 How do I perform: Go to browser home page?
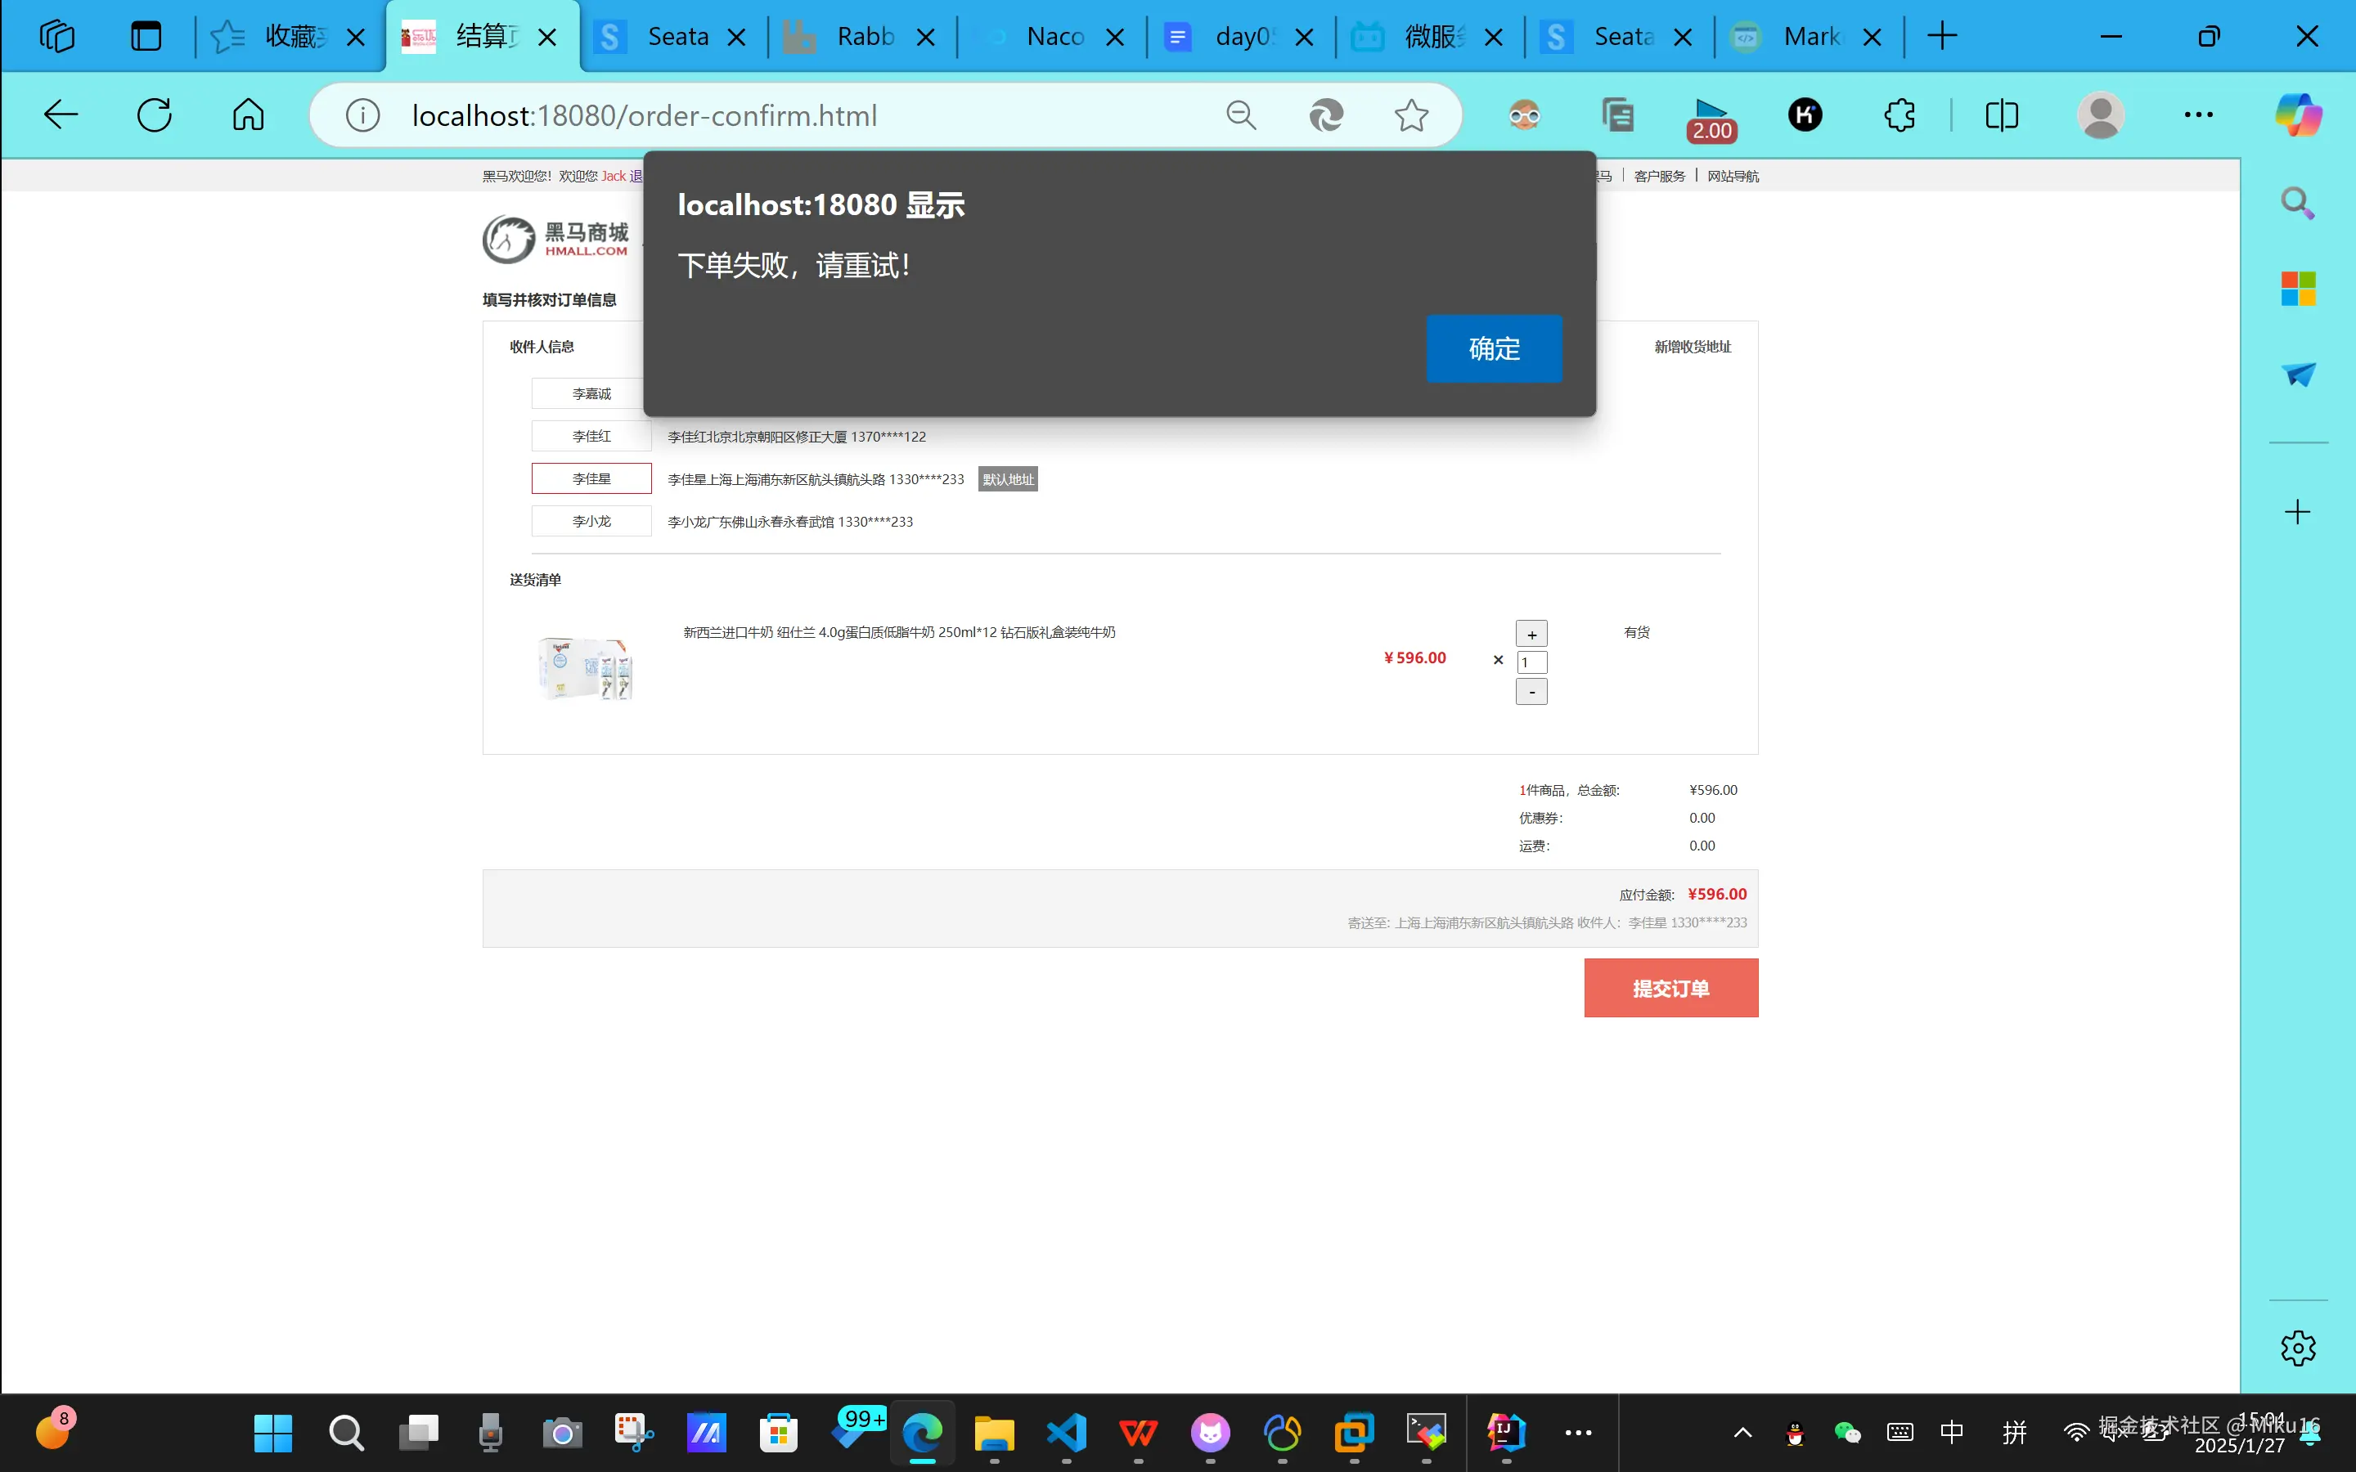[x=248, y=114]
